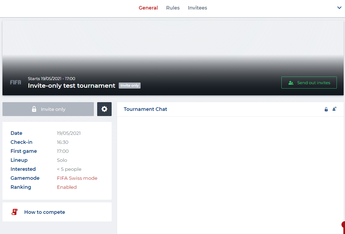
Task: Switch to the General tab
Action: tap(148, 8)
